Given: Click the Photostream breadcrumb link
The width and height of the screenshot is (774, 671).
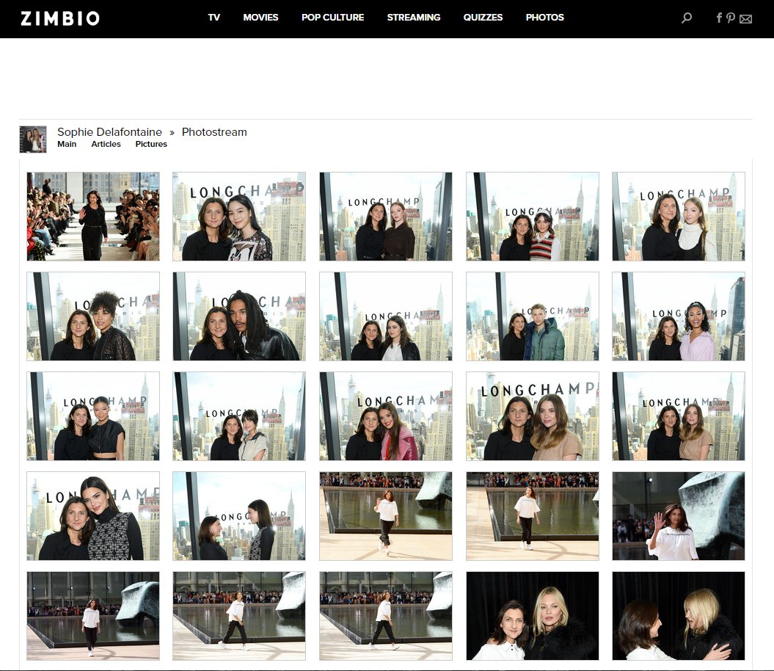Looking at the screenshot, I should (214, 132).
